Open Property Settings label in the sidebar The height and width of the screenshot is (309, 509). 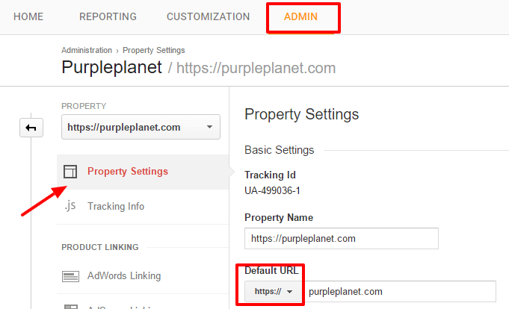coord(128,172)
